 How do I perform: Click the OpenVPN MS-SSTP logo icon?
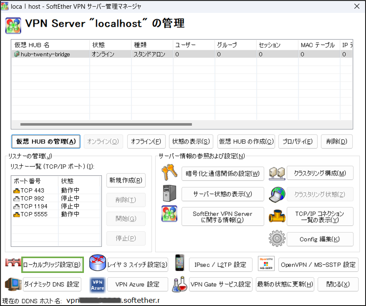(x=266, y=264)
